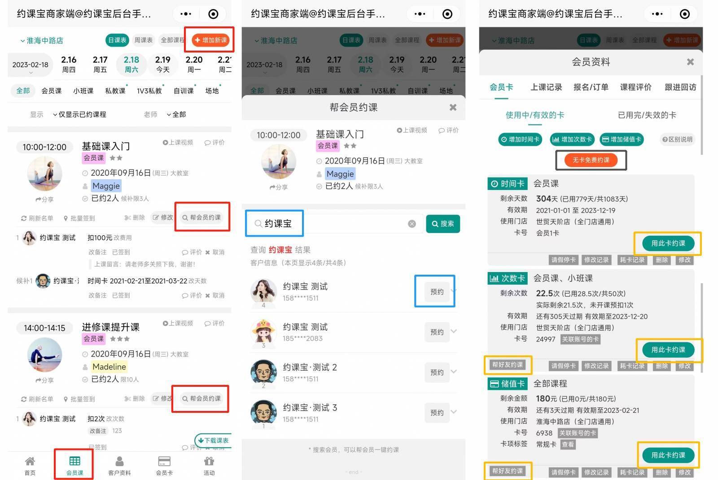Click 评价 bubble for 进修课提升课 header
Screen dimensions: 718x480
(x=215, y=323)
